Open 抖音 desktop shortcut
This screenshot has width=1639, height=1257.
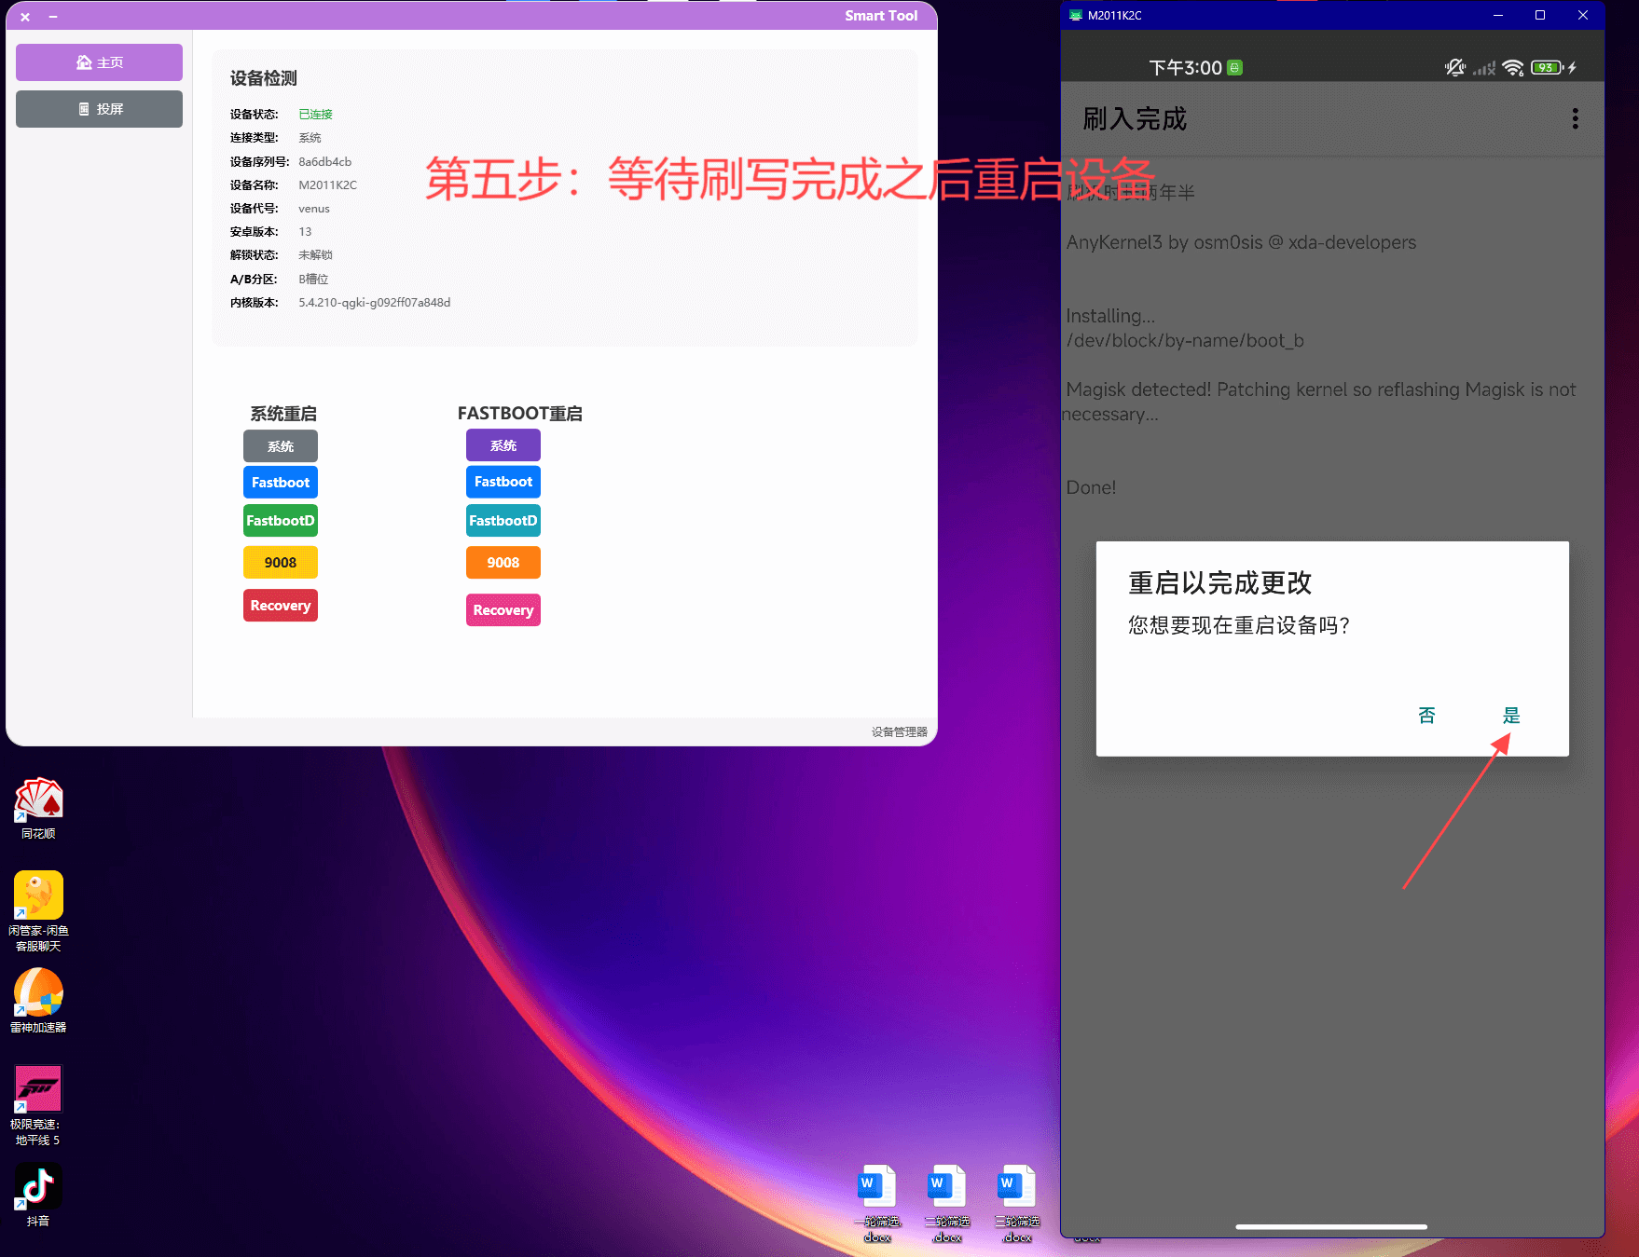tap(38, 1196)
